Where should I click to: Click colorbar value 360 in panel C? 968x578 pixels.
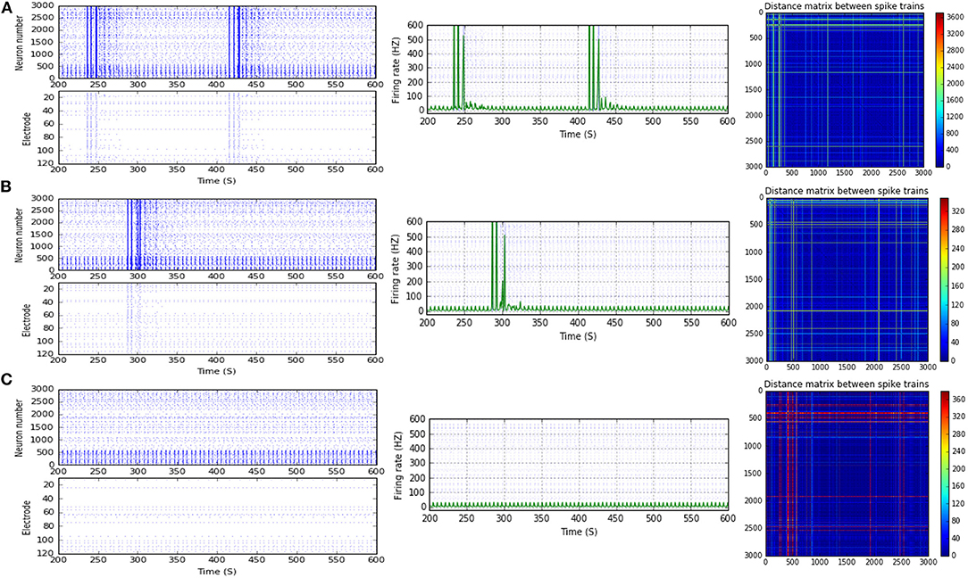click(x=959, y=399)
